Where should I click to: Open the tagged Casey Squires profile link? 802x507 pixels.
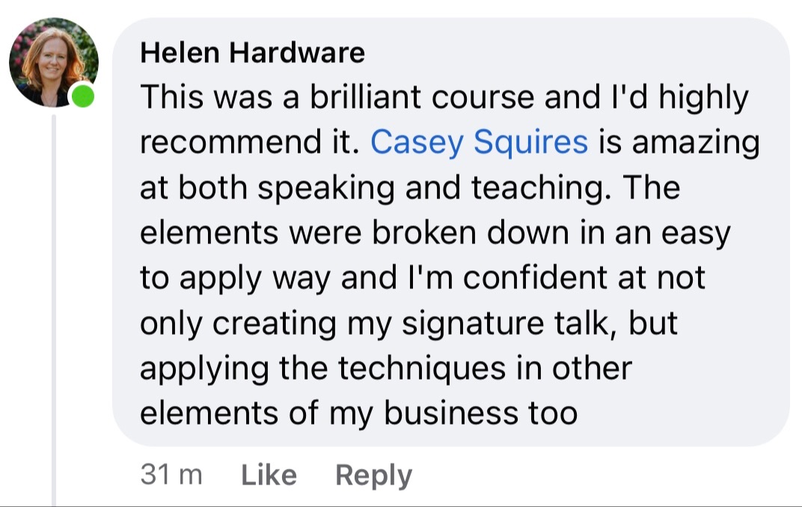pyautogui.click(x=480, y=142)
